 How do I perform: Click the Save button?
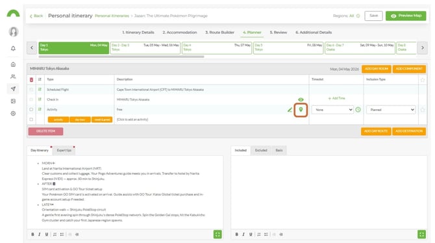[373, 16]
